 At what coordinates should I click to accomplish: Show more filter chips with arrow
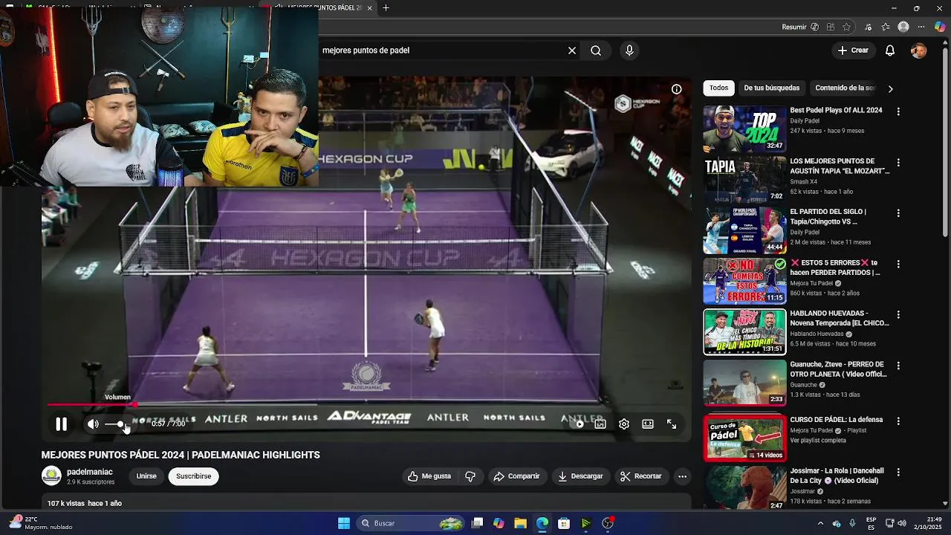(x=890, y=89)
